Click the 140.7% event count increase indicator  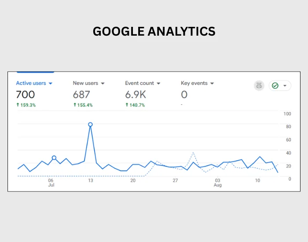click(135, 105)
